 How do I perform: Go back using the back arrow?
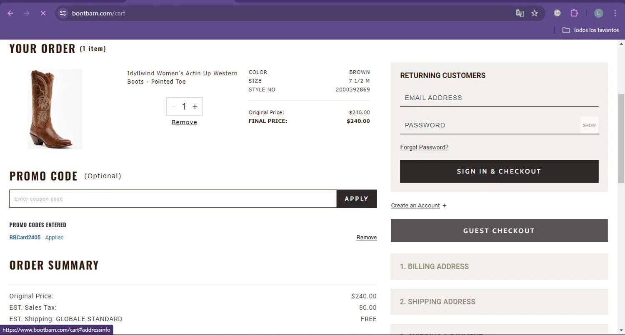(x=10, y=13)
